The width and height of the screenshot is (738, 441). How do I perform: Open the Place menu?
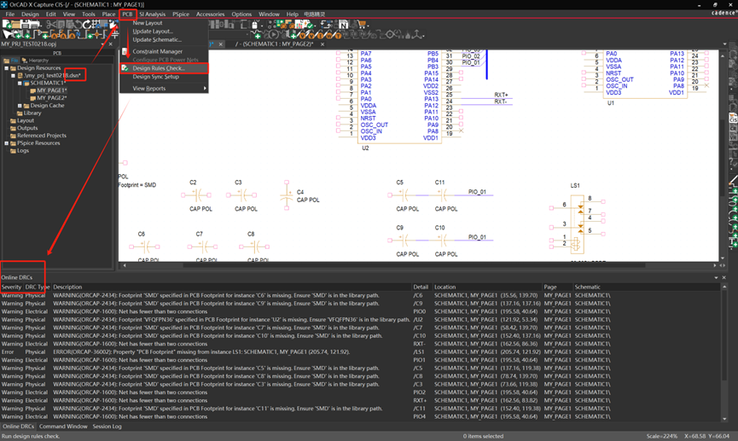tap(108, 15)
